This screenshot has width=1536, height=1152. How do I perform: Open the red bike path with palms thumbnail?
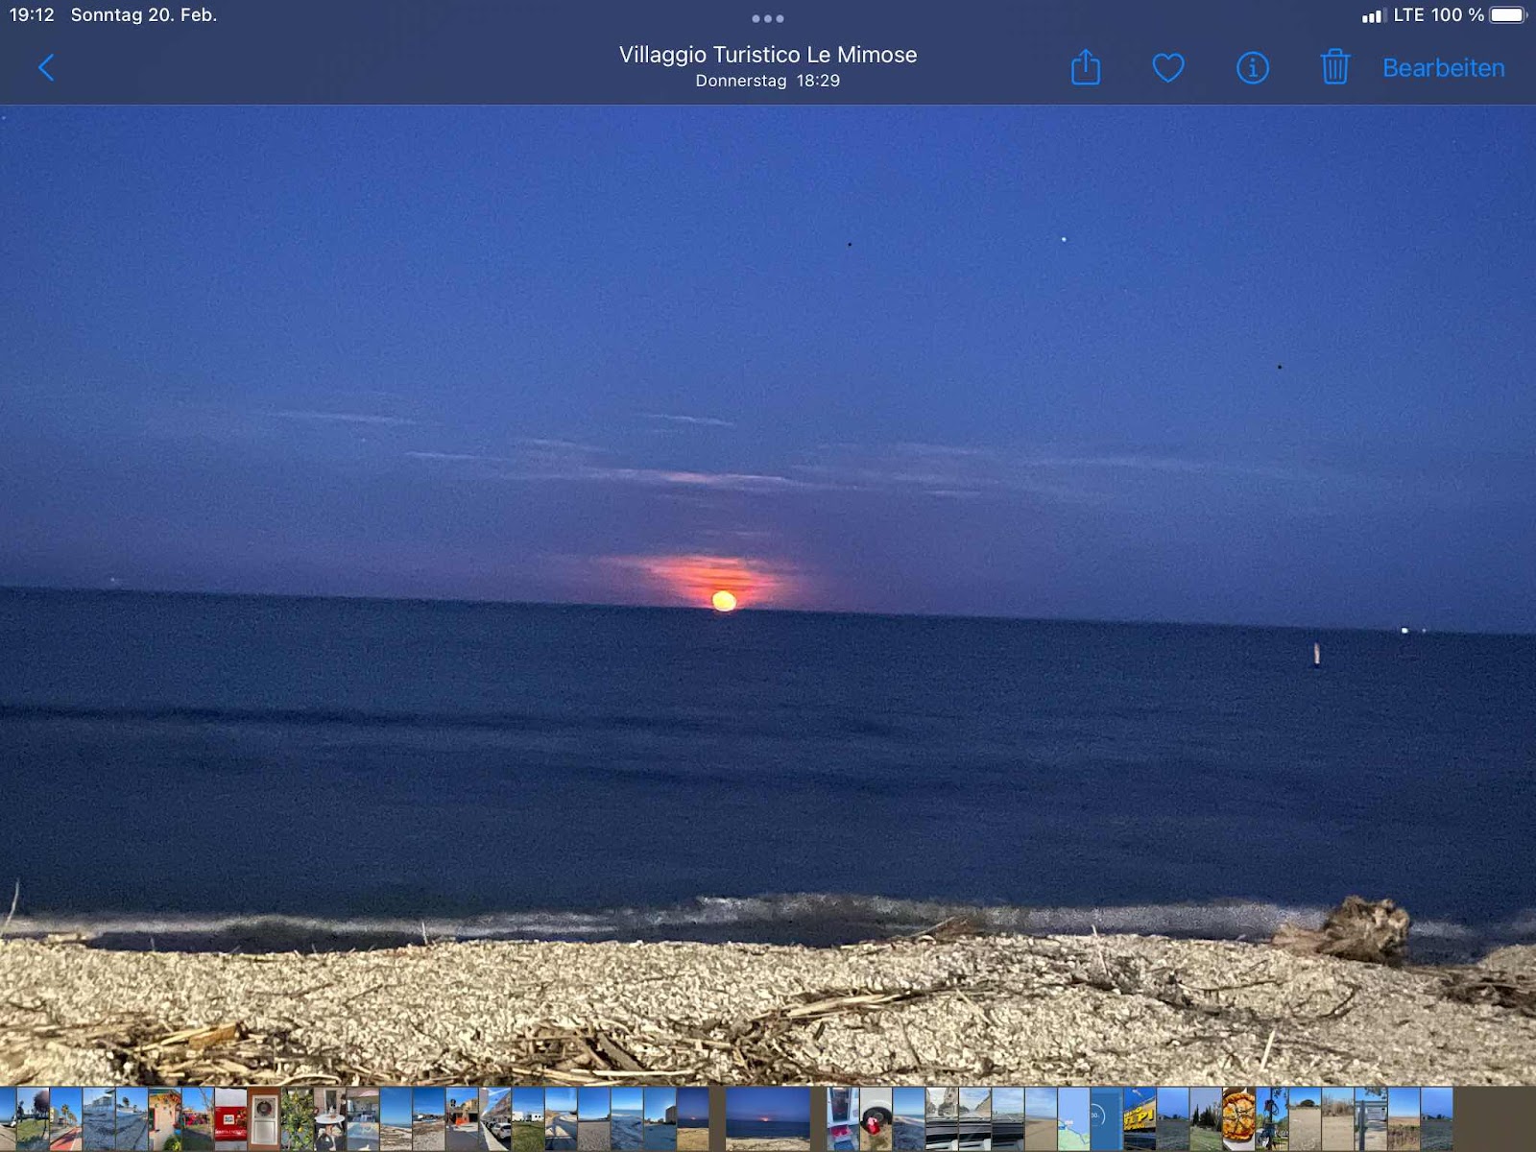tap(65, 1118)
